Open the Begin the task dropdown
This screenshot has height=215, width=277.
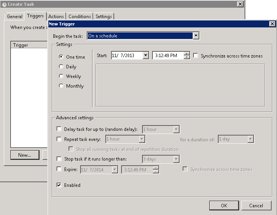pyautogui.click(x=196, y=36)
